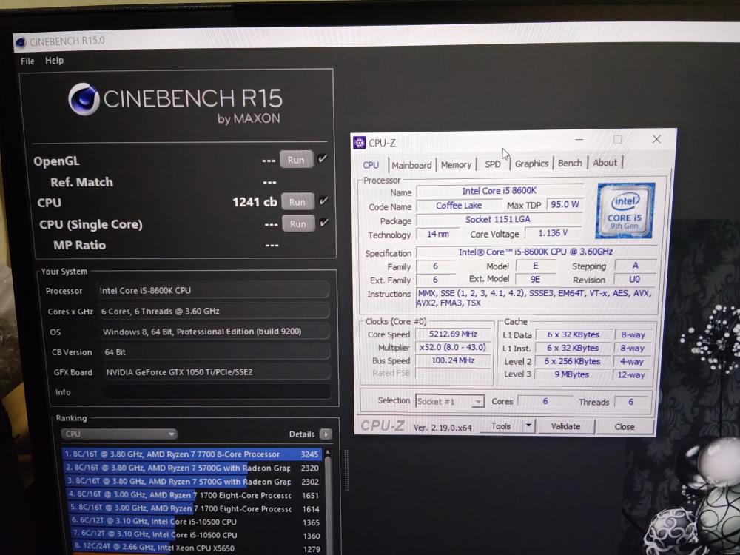Switch to the SPD tab in CPU-Z
This screenshot has height=555, width=740.
pyautogui.click(x=492, y=164)
